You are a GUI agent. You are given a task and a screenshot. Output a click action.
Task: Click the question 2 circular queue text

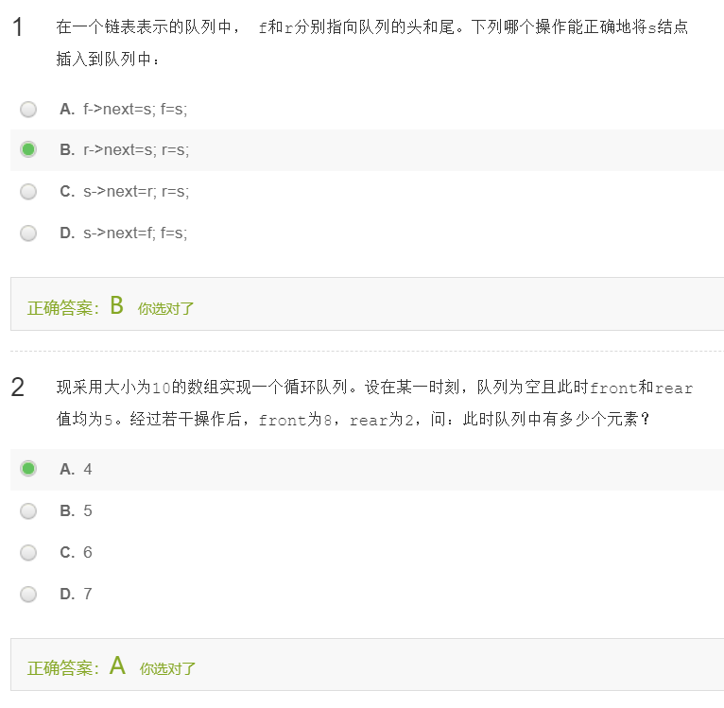pyautogui.click(x=374, y=404)
